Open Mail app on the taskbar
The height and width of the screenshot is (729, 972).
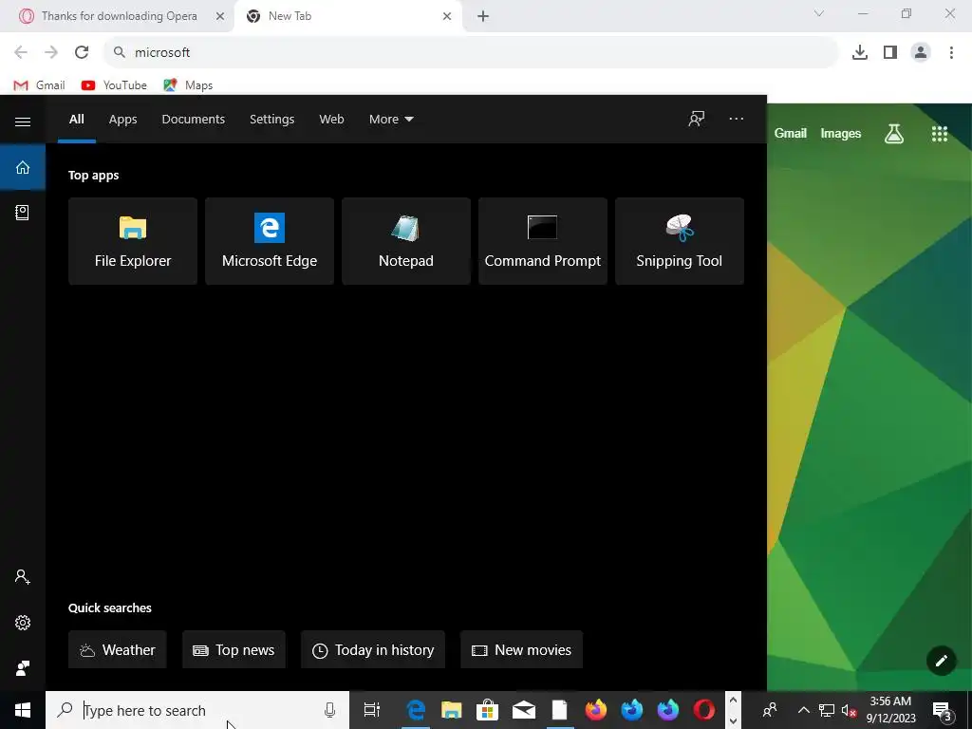point(524,710)
